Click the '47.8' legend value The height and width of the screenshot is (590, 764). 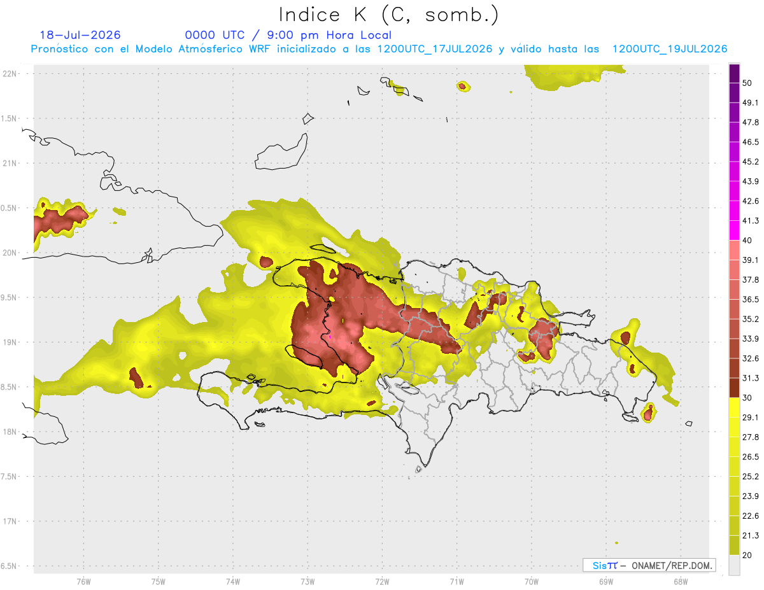click(751, 122)
